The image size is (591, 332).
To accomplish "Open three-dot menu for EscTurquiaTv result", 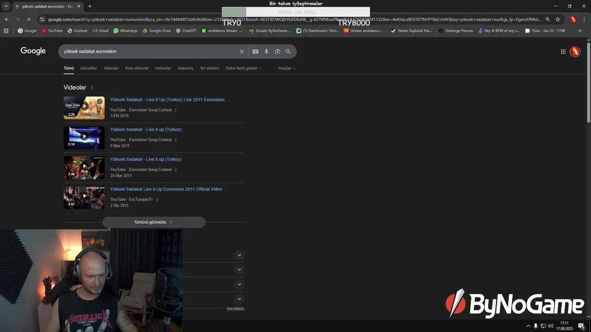I will 157,200.
